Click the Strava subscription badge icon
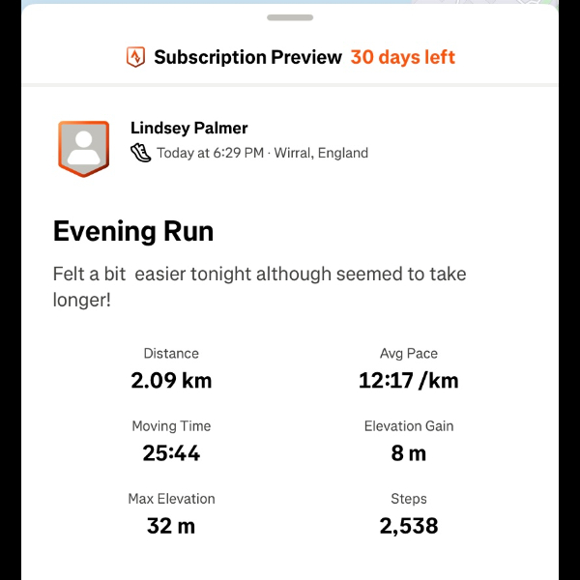The height and width of the screenshot is (580, 580). (135, 57)
